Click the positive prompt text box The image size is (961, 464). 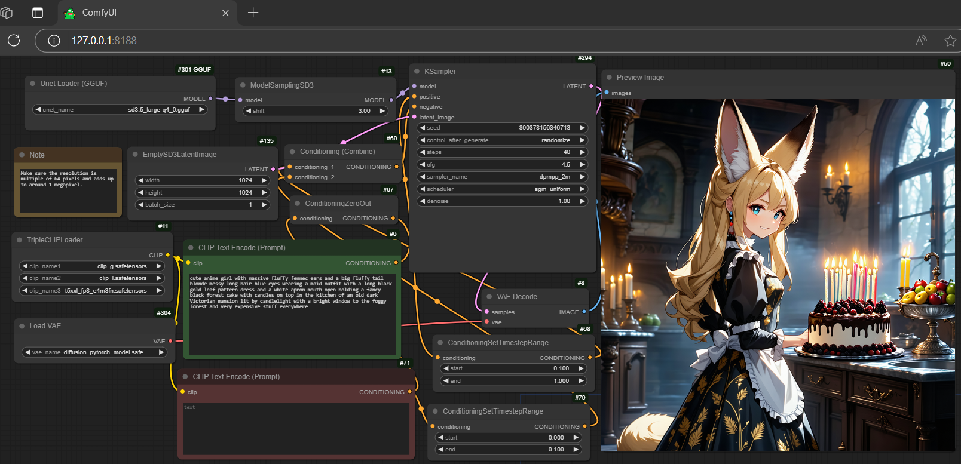click(x=292, y=314)
